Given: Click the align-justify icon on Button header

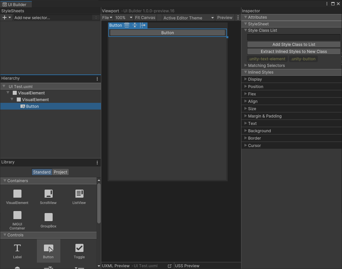Looking at the screenshot, I should tap(127, 25).
